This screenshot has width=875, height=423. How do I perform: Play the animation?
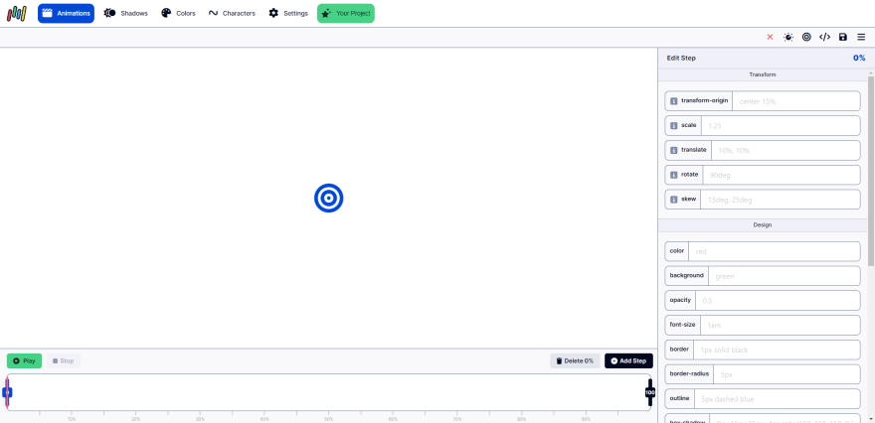click(24, 360)
